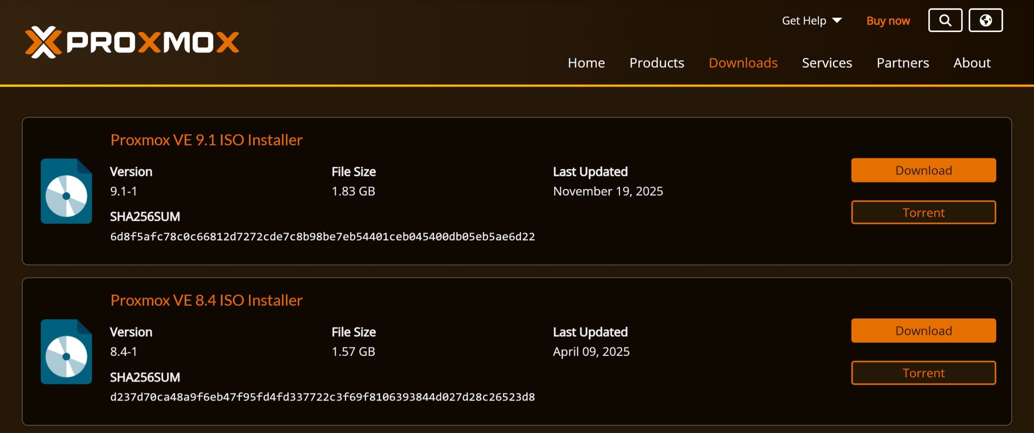
Task: Click the Proxmox VE 9.1 ISO disc icon
Action: (66, 191)
